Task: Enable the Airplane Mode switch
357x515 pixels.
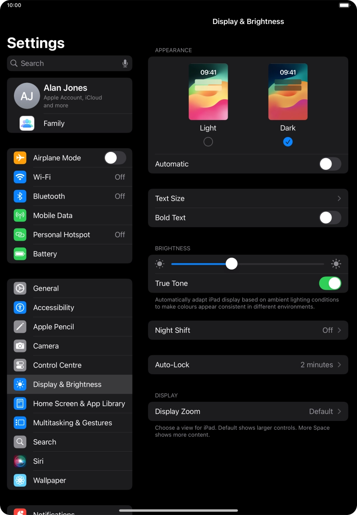Action: (x=115, y=158)
